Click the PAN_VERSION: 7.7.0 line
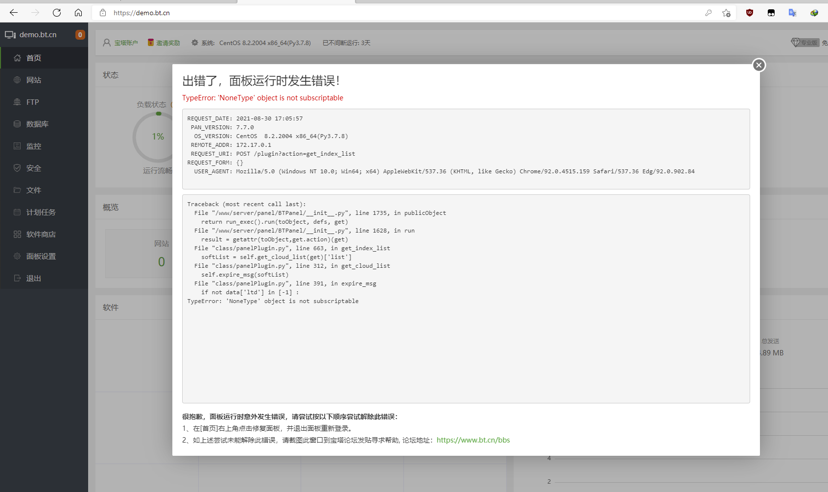Screen dimensions: 828x492 [x=222, y=127]
